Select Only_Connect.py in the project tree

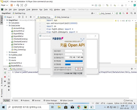[19, 50]
